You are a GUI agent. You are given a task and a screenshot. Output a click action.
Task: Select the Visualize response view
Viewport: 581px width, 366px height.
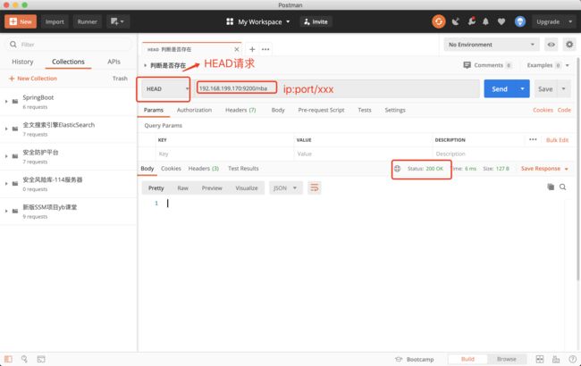pyautogui.click(x=247, y=188)
